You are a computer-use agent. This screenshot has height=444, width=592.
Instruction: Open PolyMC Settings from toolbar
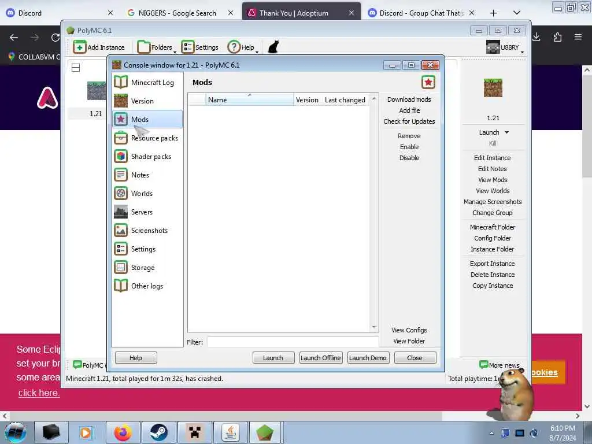coord(199,47)
